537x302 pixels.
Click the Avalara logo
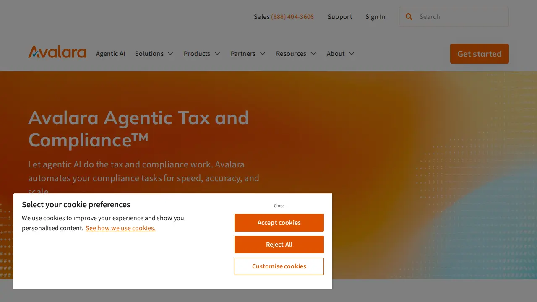[x=57, y=52]
